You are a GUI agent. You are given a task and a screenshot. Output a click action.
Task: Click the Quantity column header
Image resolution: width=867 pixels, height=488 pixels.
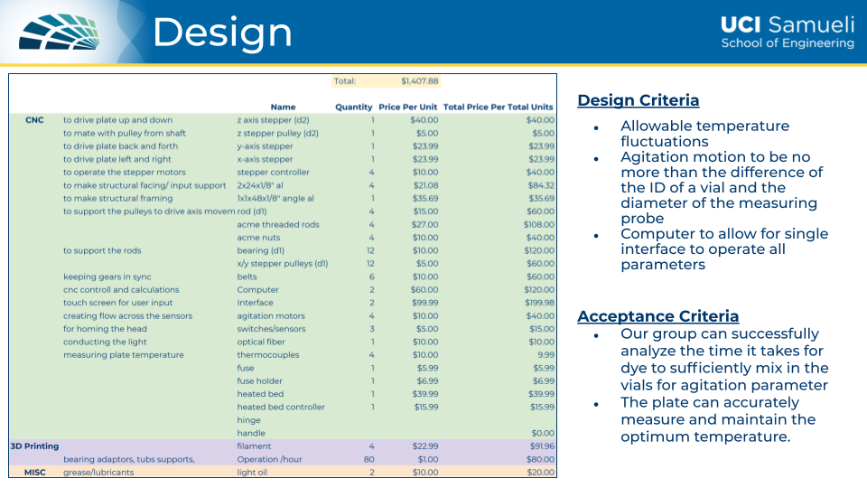click(353, 107)
